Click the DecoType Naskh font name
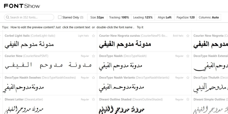The width and height of the screenshot is (228, 114). tap(111, 56)
